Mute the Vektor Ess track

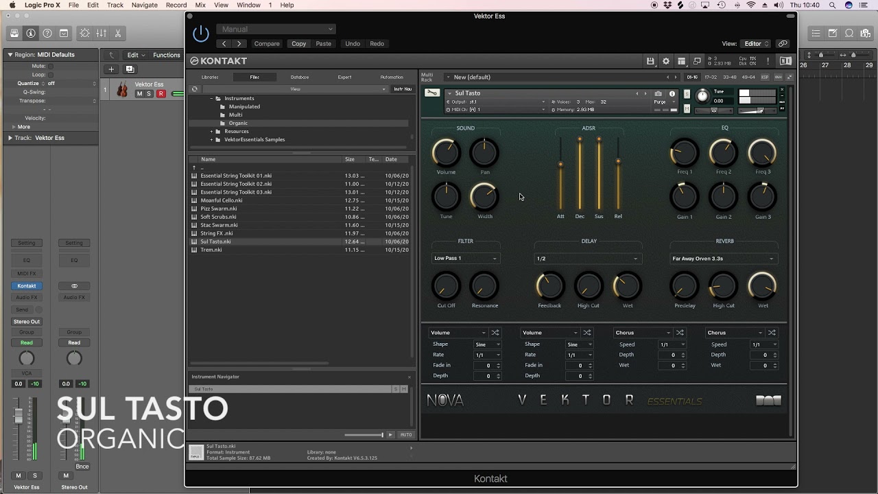tap(139, 94)
